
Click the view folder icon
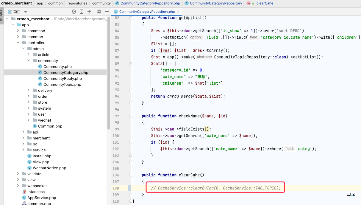point(24,180)
